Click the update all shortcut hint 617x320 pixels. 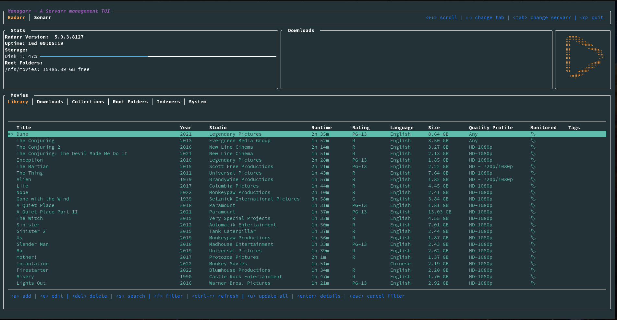click(x=267, y=296)
